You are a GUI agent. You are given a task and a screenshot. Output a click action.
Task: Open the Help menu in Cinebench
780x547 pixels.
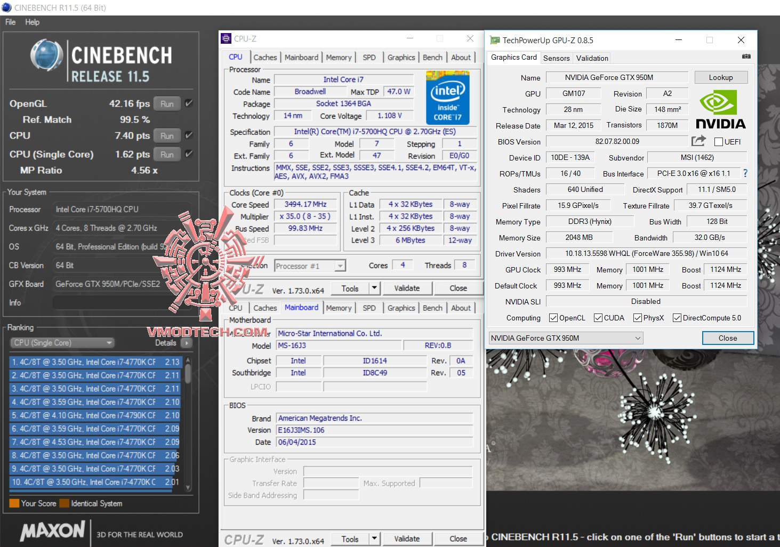point(32,22)
